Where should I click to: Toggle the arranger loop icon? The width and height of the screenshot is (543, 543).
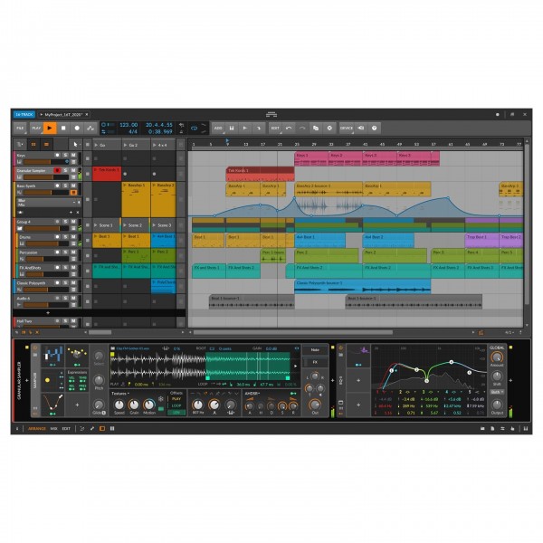[194, 129]
